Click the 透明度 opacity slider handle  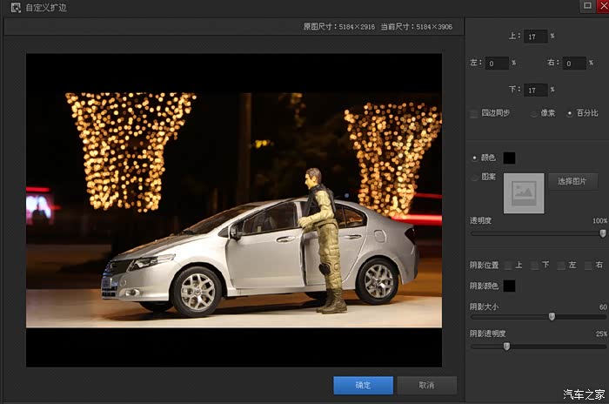coord(603,233)
